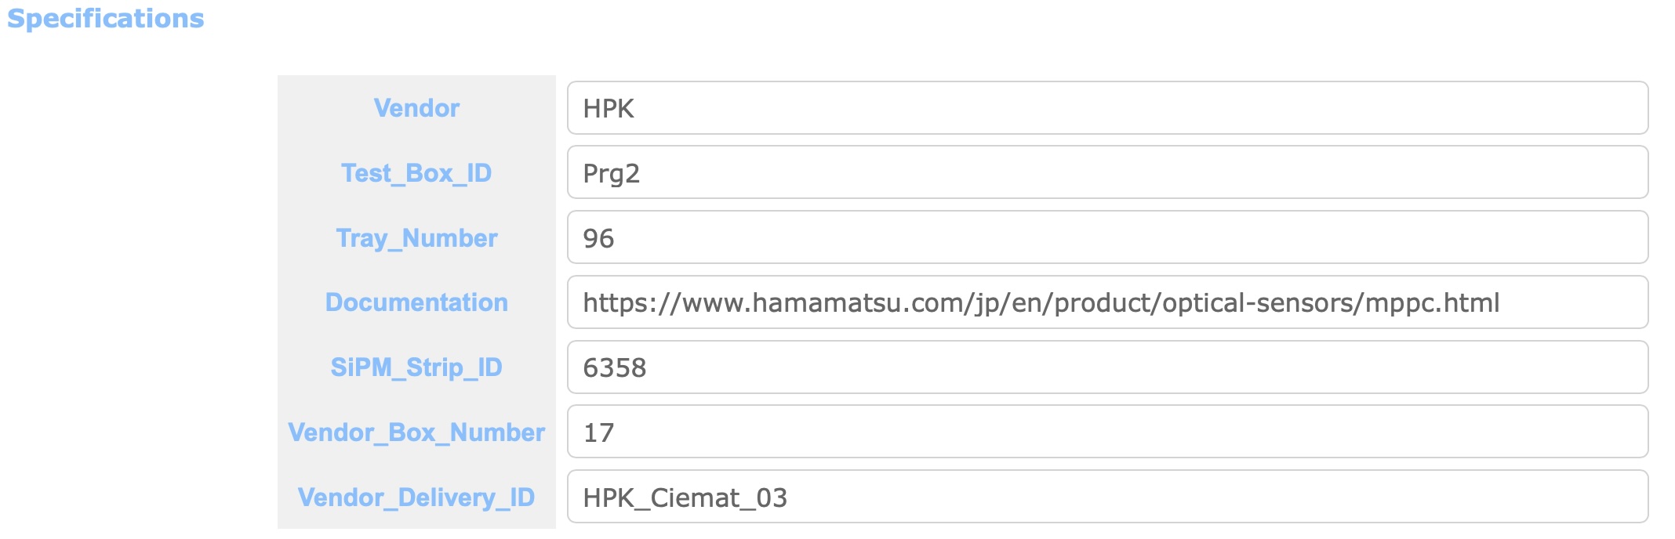The height and width of the screenshot is (539, 1675).
Task: Focus the Test_Box_ID text field
Action: point(1107,172)
